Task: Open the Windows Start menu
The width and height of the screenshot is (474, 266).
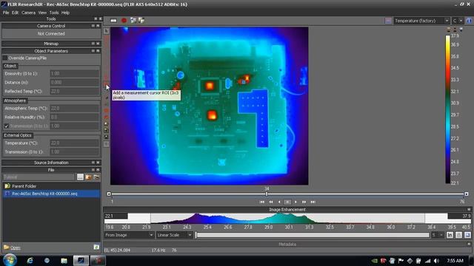Action: [10, 260]
